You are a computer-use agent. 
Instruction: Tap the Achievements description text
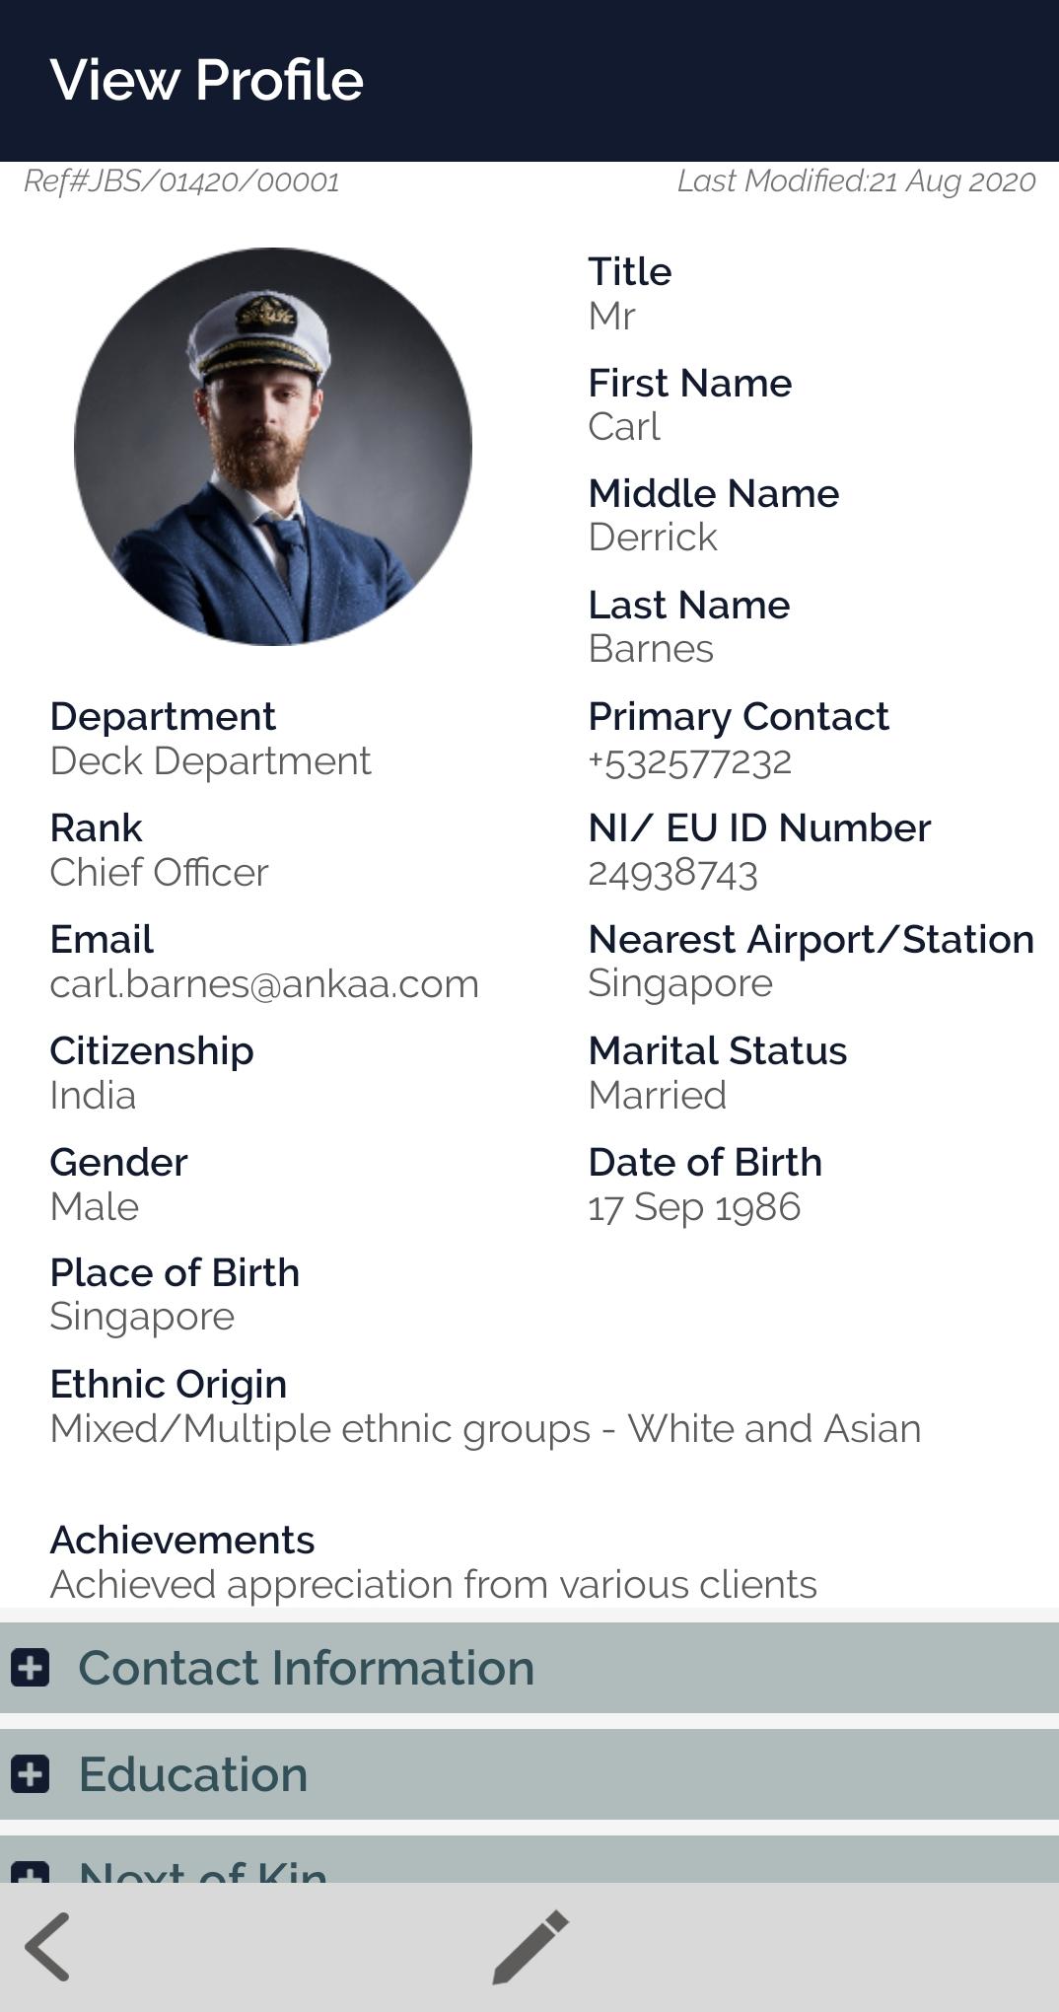[x=433, y=1585]
